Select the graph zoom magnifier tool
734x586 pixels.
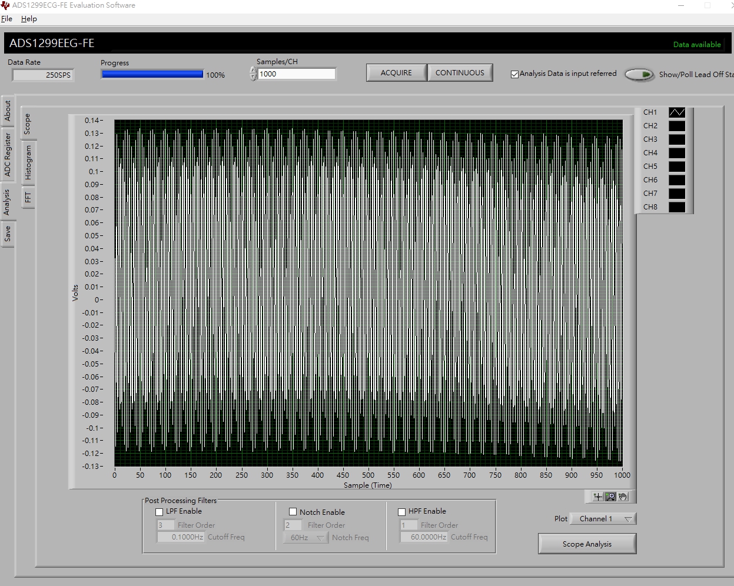coord(610,497)
